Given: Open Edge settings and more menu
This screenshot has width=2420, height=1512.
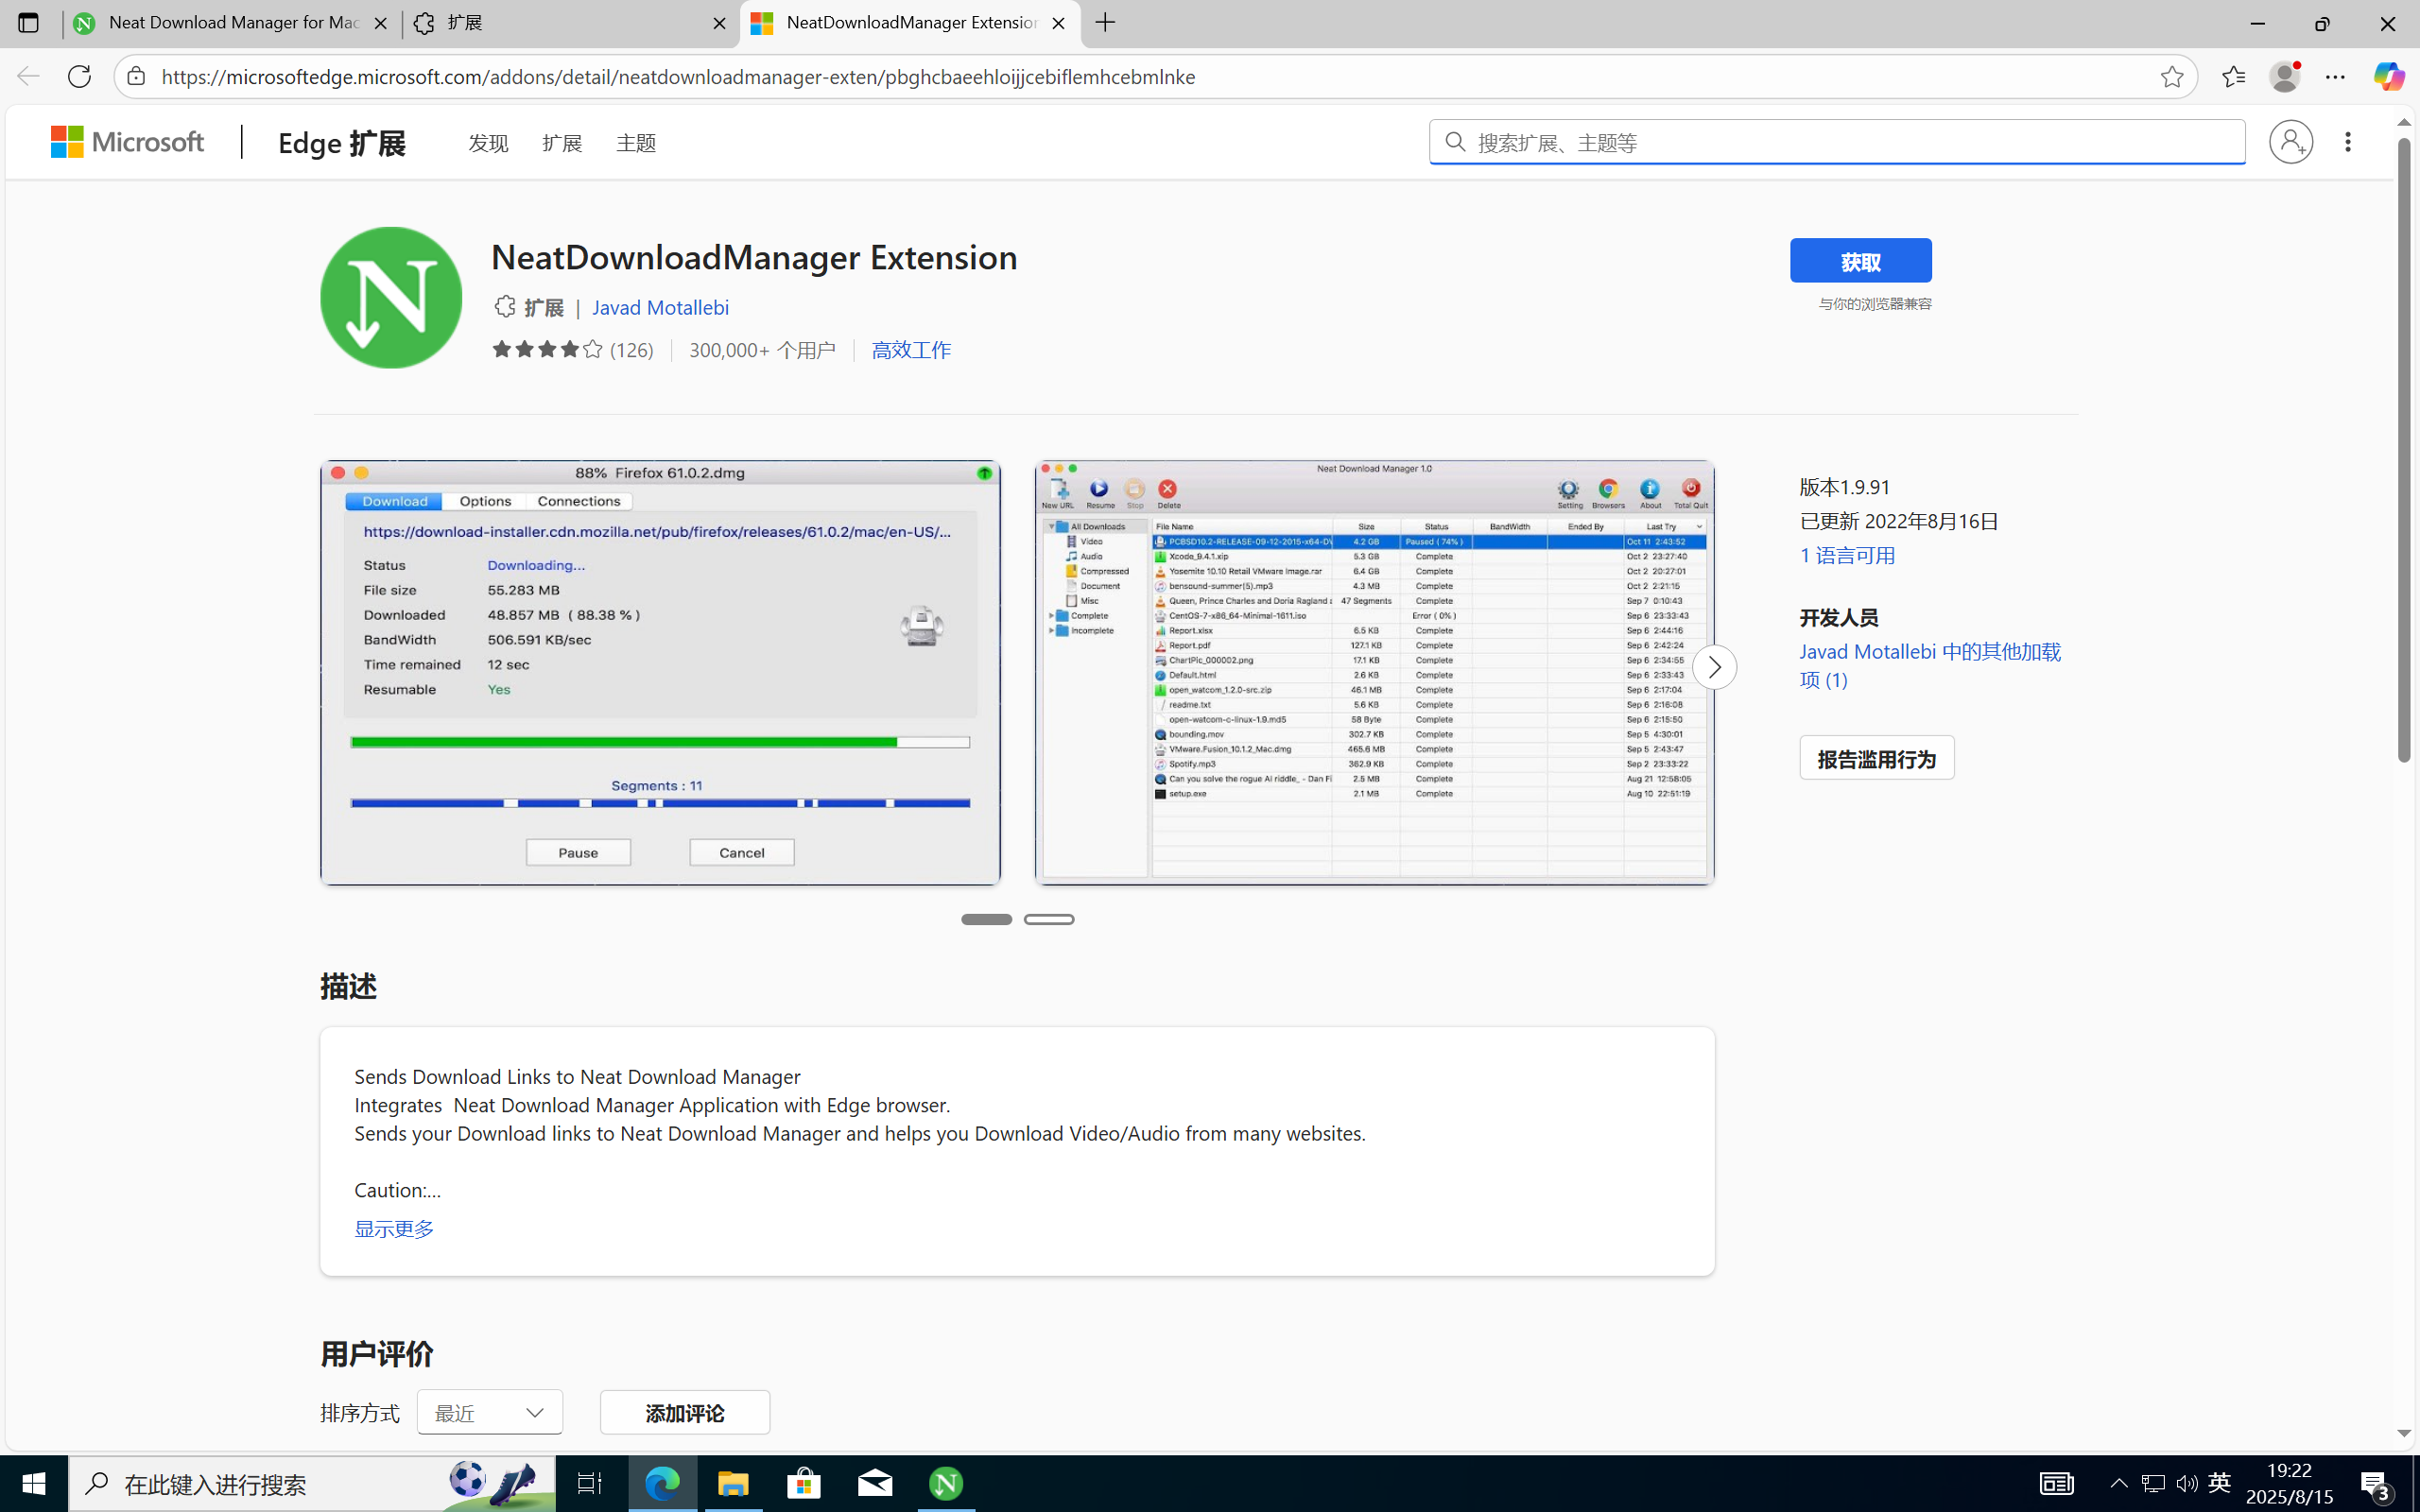Looking at the screenshot, I should coord(2335,77).
